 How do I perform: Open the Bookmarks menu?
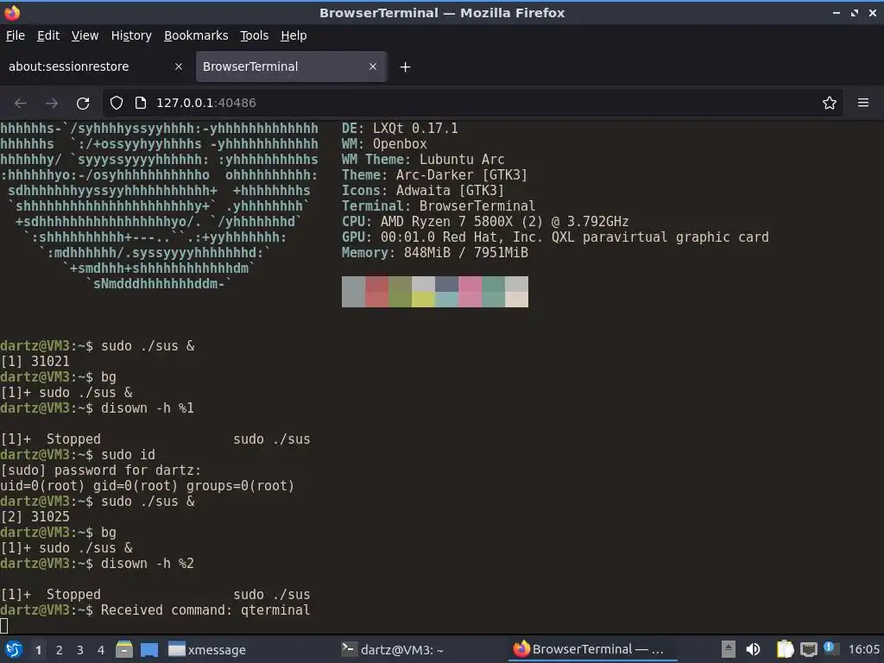196,35
